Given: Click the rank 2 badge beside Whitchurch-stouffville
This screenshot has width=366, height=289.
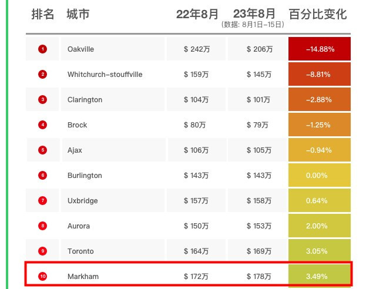Looking at the screenshot, I should pyautogui.click(x=42, y=75).
